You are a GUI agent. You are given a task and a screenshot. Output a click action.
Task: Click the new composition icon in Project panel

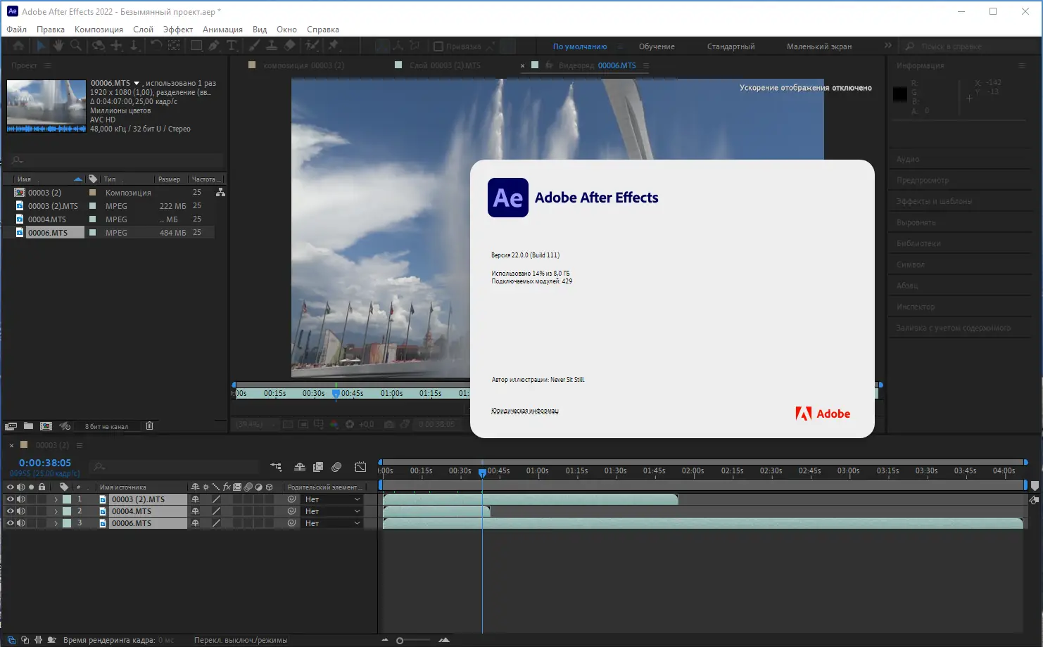pyautogui.click(x=46, y=426)
